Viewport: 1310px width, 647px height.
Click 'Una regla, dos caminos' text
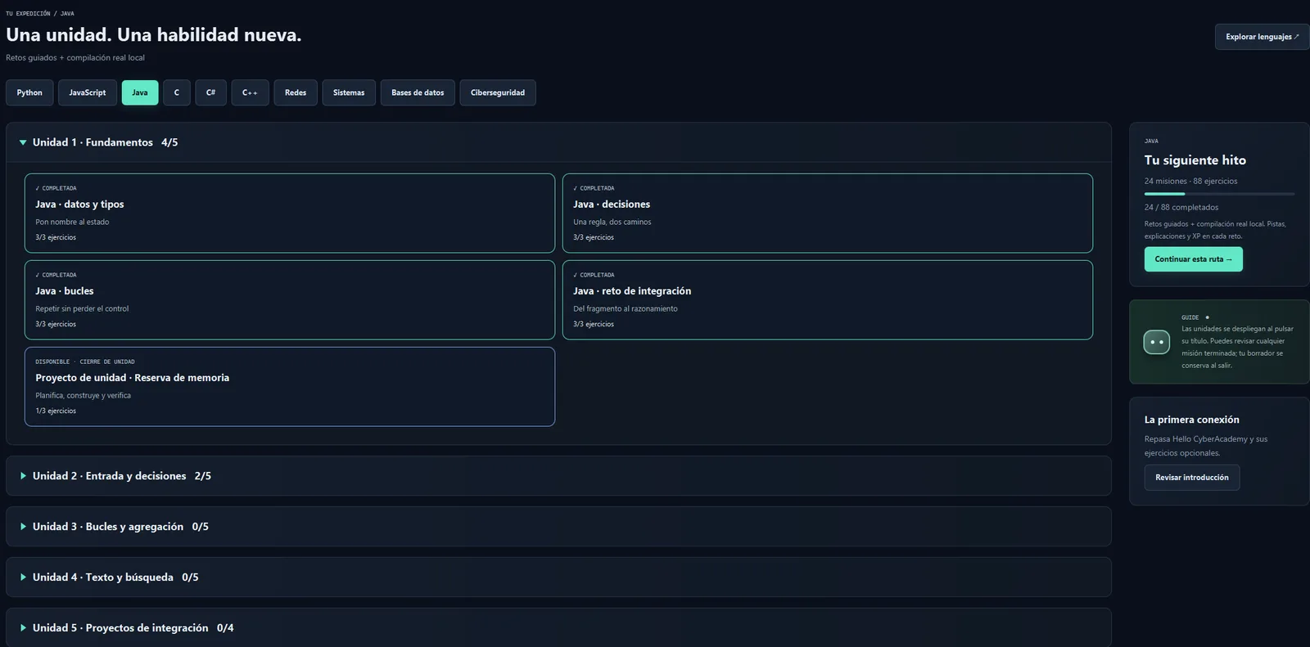612,222
